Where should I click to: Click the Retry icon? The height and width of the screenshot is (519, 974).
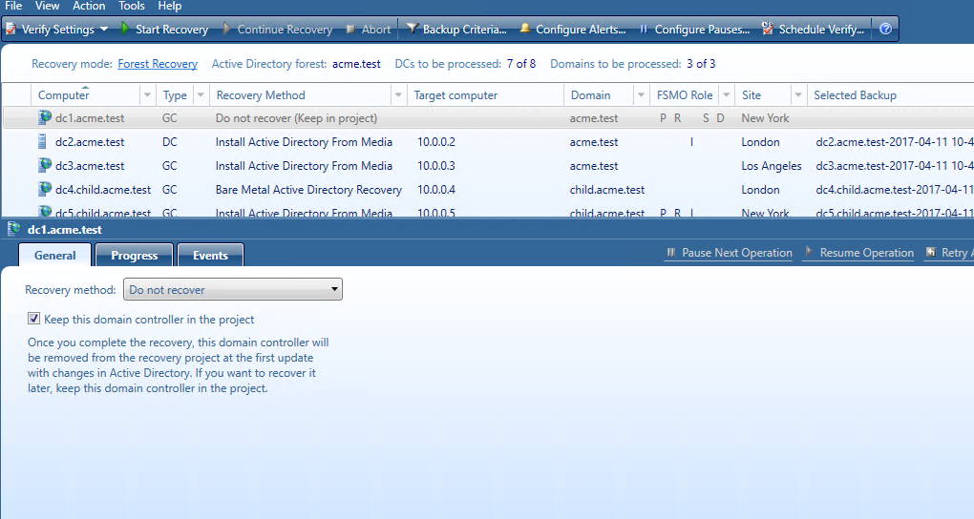930,252
